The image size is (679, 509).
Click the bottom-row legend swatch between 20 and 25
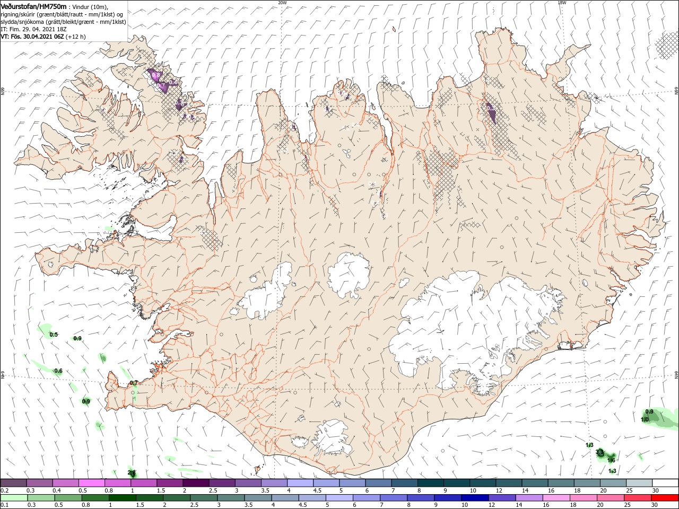(x=611, y=498)
